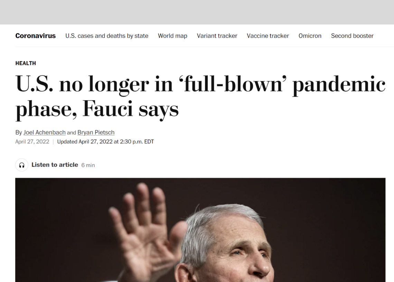The image size is (394, 282).
Task: Open the Second booster link
Action: pos(352,36)
